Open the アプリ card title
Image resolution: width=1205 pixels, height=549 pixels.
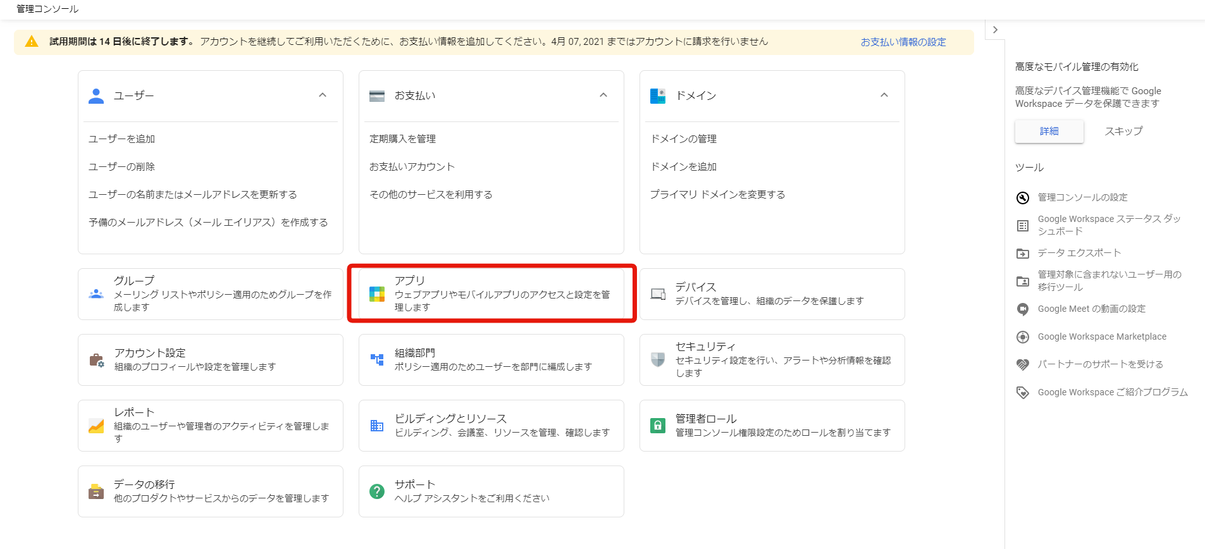410,281
